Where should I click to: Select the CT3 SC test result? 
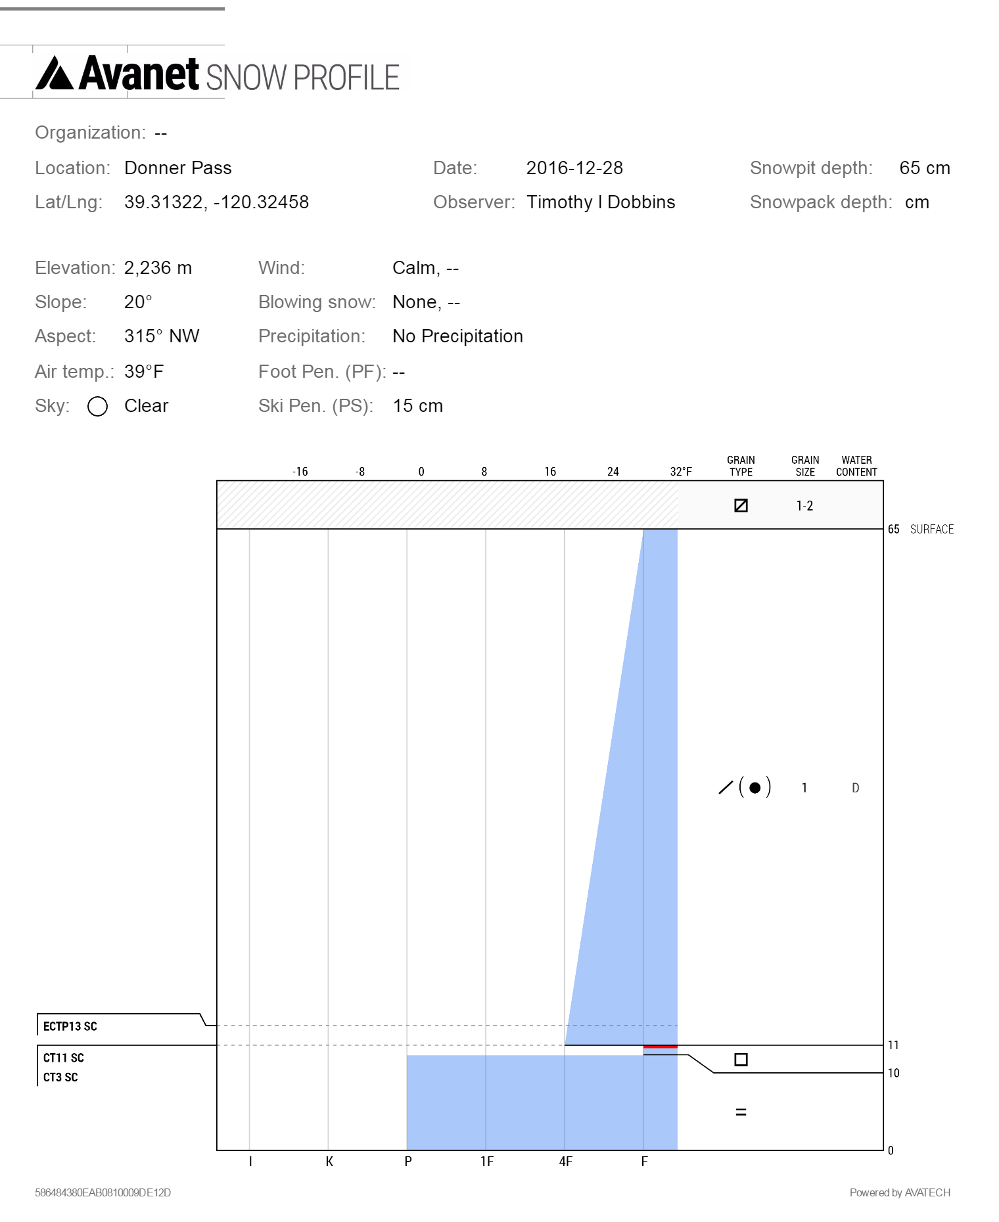(x=60, y=1077)
